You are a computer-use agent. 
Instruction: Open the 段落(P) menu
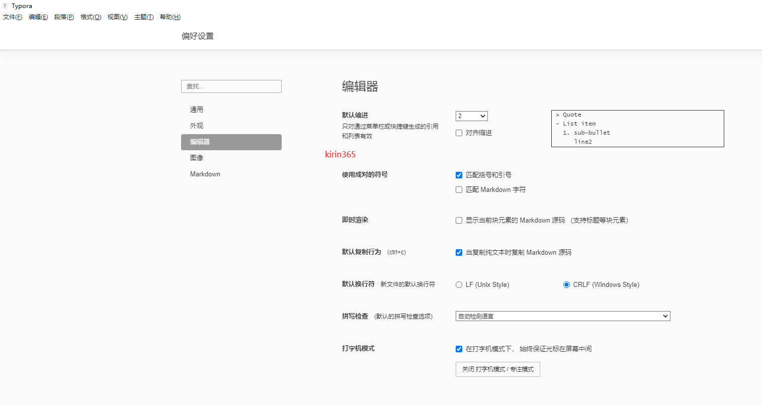(x=64, y=17)
